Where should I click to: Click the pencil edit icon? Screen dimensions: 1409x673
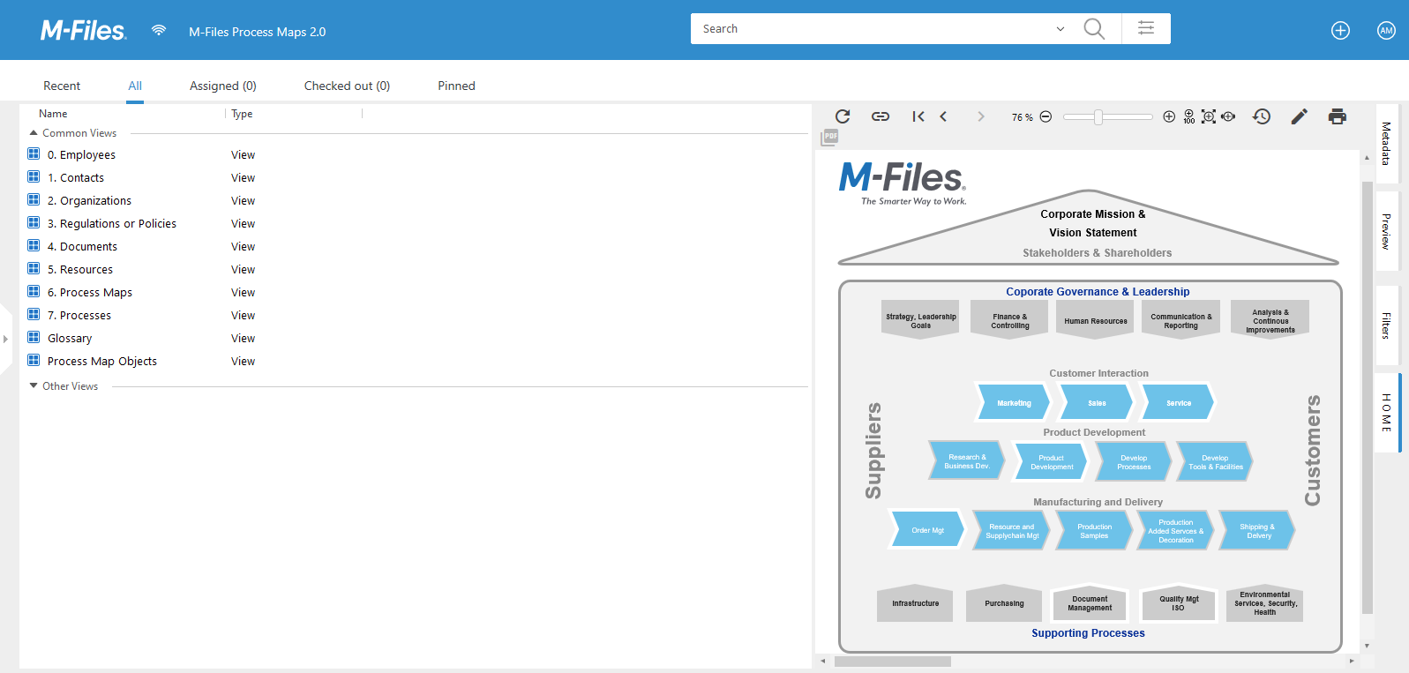[x=1299, y=116]
